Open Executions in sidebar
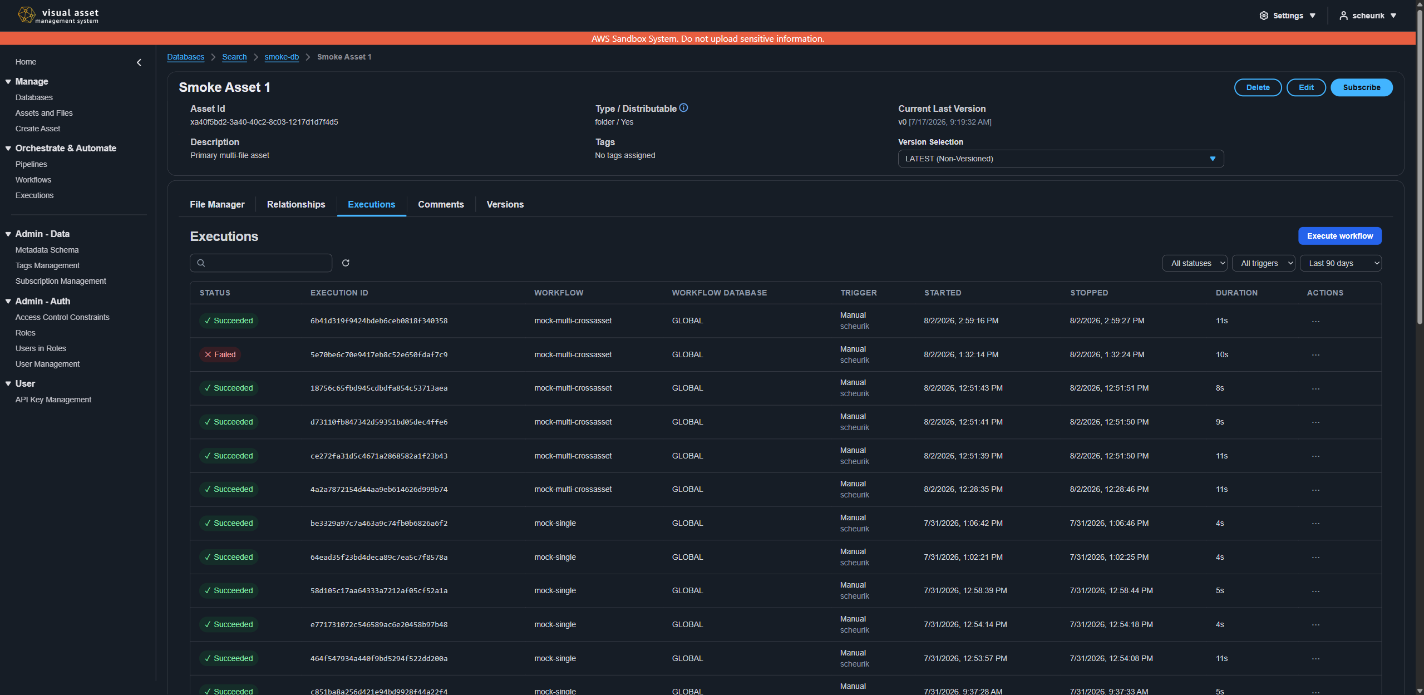Screen dimensions: 1424x695 35,195
